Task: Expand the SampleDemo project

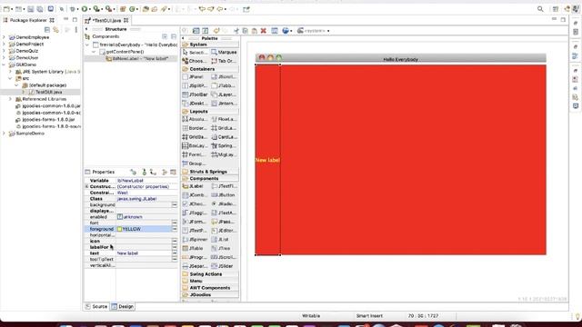Action: (x=4, y=134)
